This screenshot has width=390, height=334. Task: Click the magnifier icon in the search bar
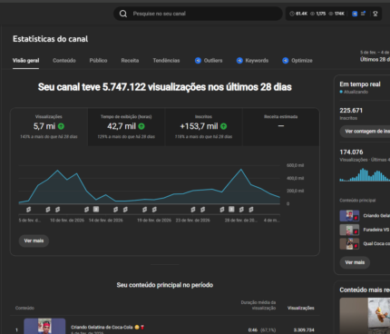coord(123,14)
